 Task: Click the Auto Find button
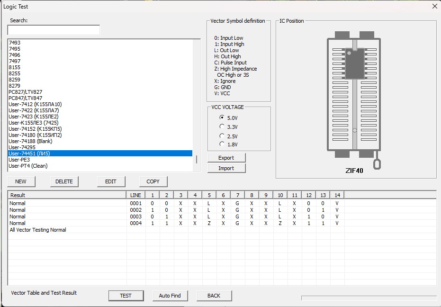[x=170, y=296]
